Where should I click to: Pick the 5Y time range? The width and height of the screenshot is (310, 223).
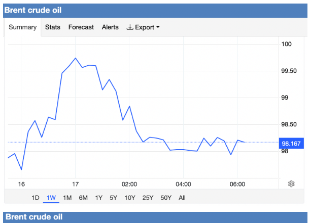click(115, 198)
